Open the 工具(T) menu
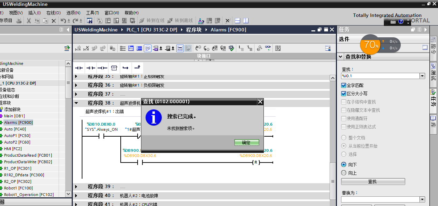This screenshot has height=206, width=438. point(92,13)
